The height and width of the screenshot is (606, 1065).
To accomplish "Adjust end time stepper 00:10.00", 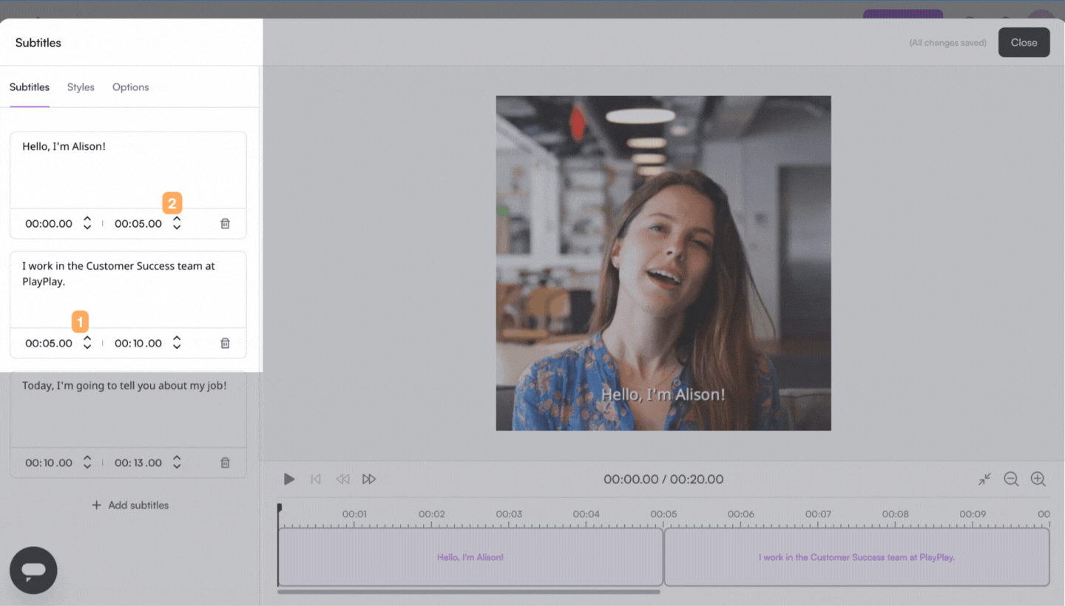I will point(177,343).
